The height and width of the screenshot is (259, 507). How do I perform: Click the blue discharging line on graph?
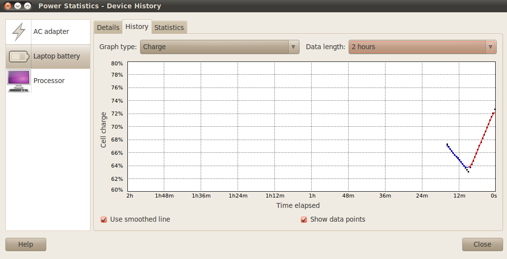click(456, 156)
